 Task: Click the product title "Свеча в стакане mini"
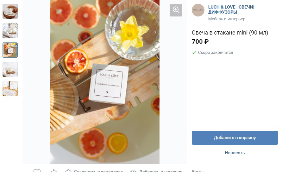coord(230,33)
